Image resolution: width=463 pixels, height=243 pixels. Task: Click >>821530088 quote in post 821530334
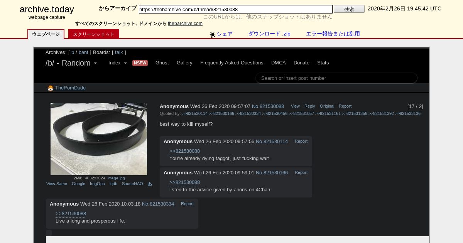tap(71, 214)
